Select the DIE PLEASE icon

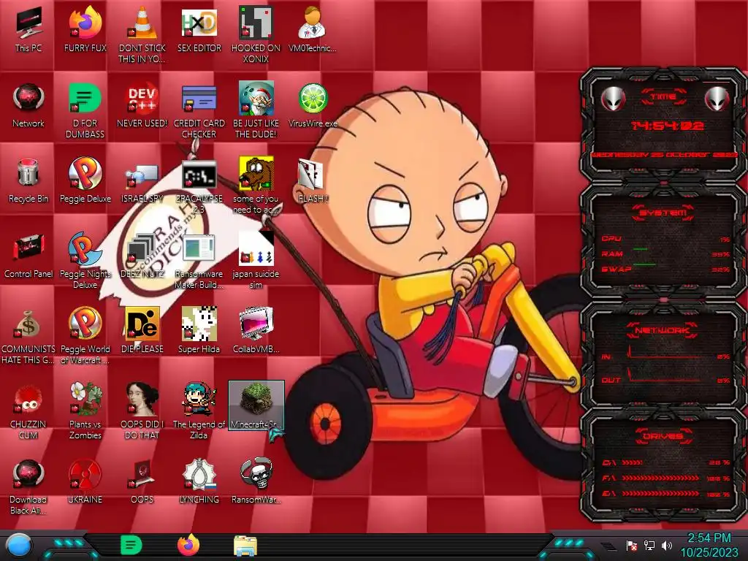click(142, 330)
